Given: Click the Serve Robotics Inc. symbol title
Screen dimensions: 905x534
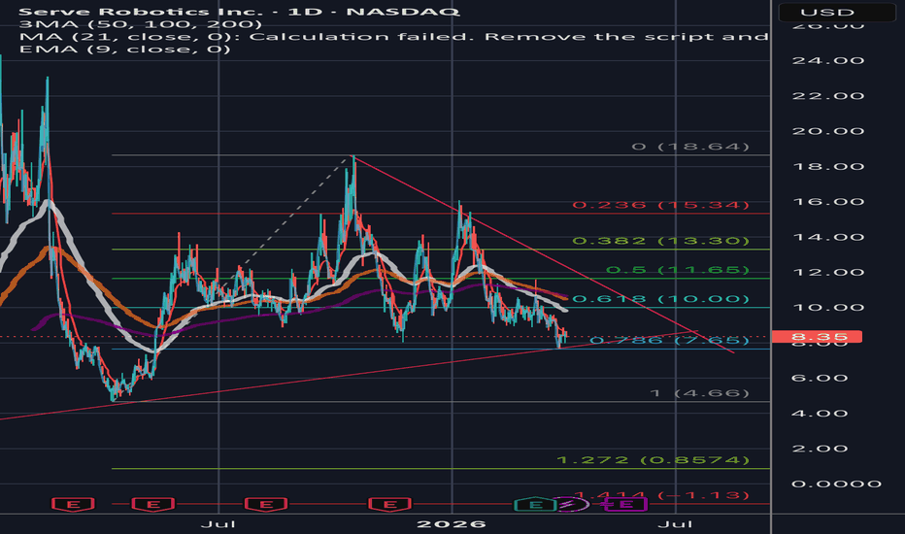Looking at the screenshot, I should pos(239,12).
